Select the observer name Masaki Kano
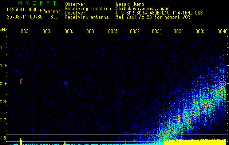 coord(130,4)
